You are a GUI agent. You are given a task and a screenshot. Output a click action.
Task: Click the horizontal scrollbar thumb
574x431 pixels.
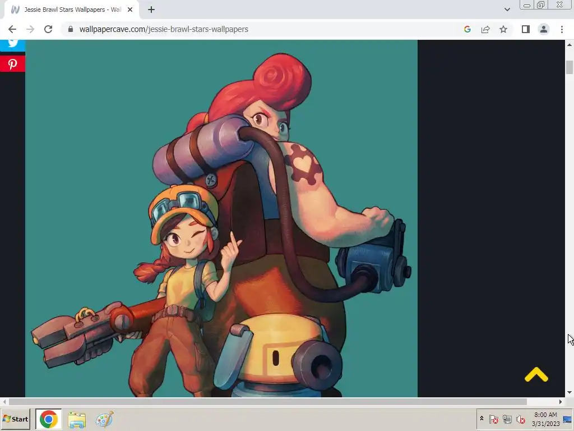point(267,402)
